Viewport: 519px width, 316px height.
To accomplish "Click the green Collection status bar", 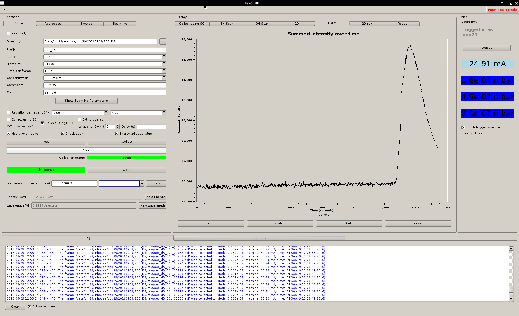I will pyautogui.click(x=127, y=158).
